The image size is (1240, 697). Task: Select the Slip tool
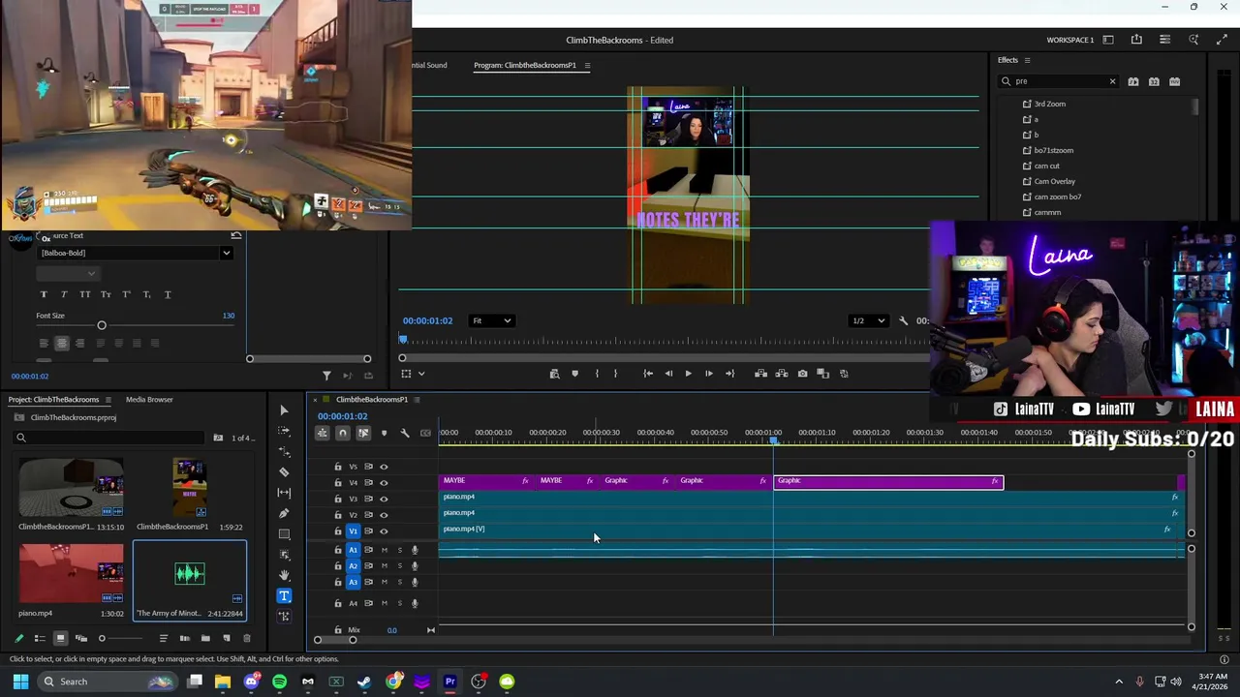point(284,493)
